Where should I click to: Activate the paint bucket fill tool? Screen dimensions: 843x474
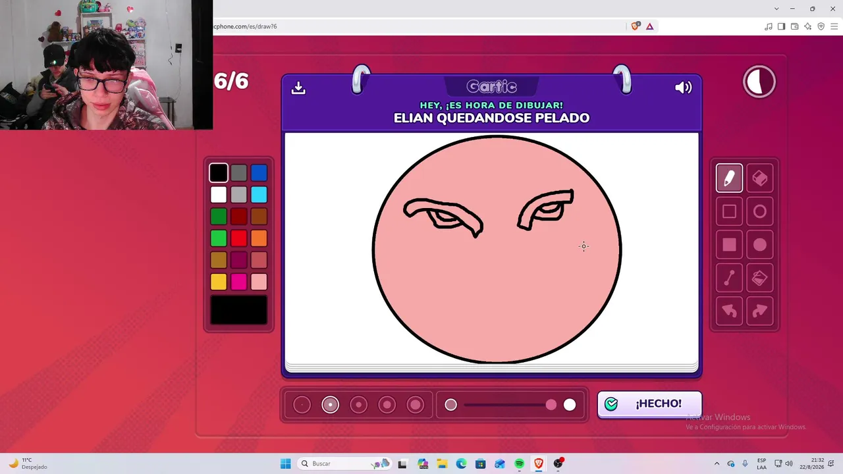click(759, 278)
